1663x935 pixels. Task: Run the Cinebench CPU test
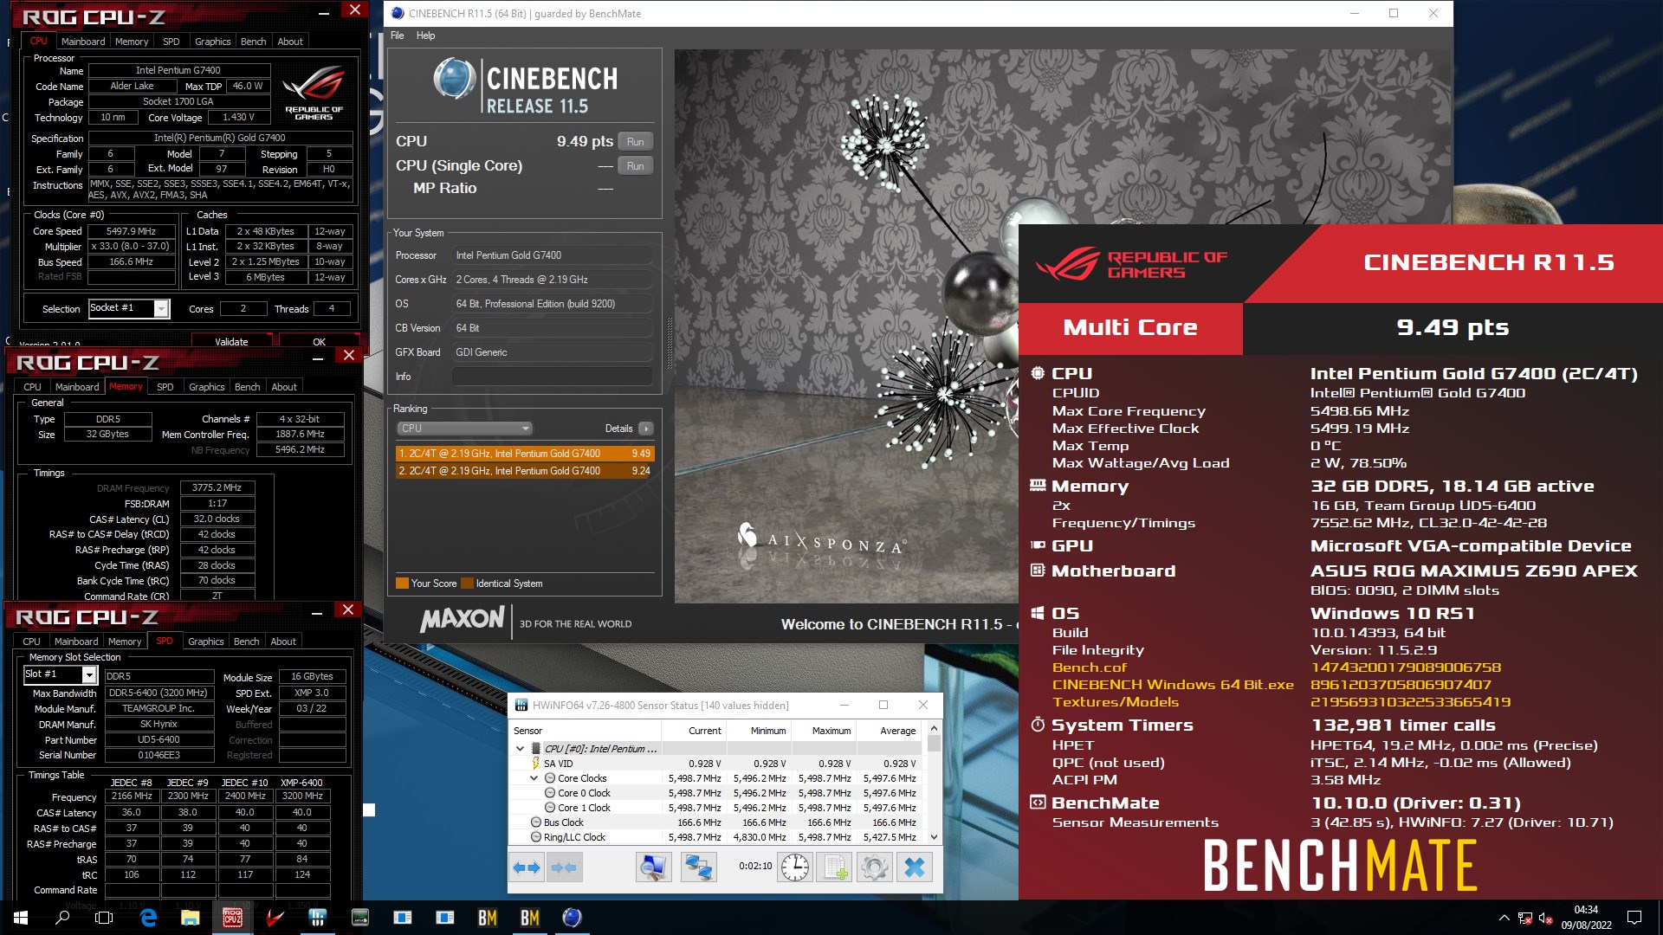(x=635, y=142)
